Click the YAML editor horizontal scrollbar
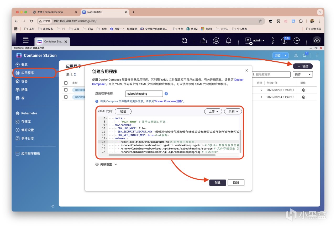336x227 pixels. click(162, 155)
